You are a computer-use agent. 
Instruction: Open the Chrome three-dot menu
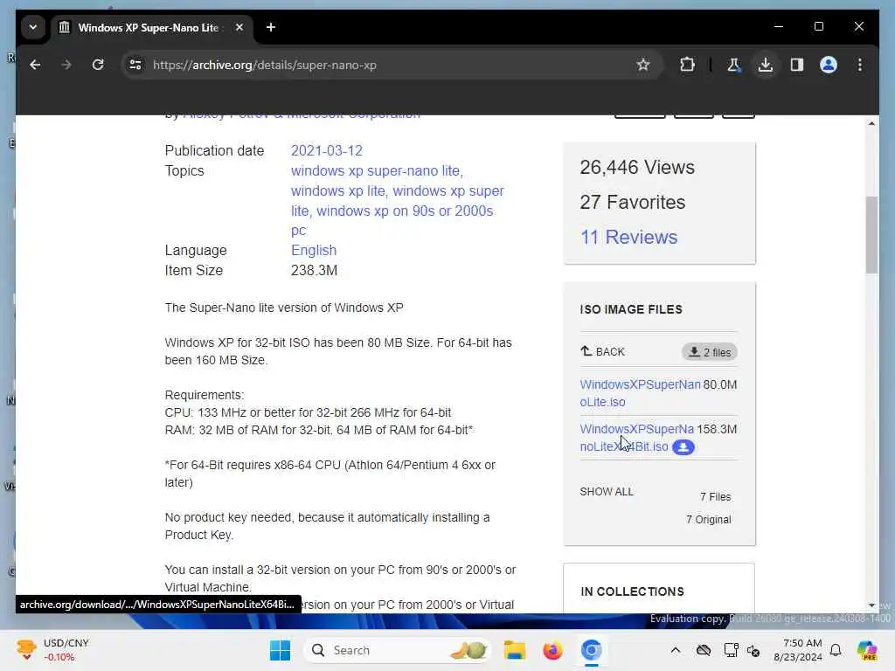click(x=860, y=65)
